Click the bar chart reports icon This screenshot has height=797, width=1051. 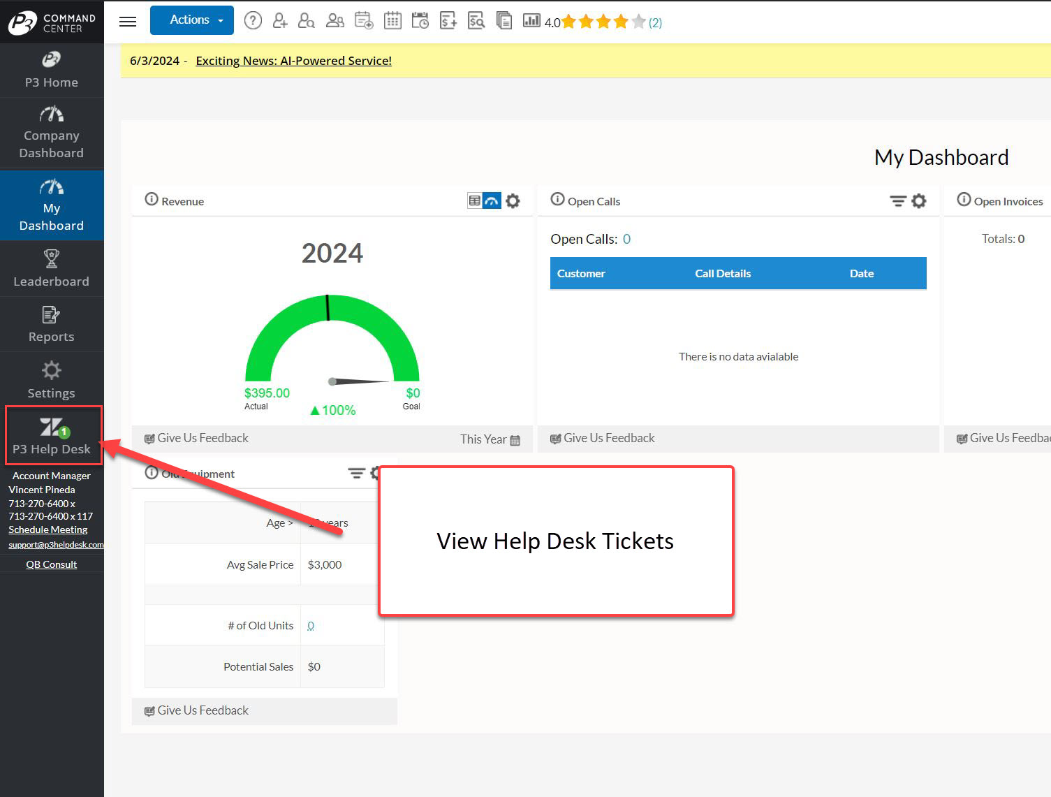point(531,21)
